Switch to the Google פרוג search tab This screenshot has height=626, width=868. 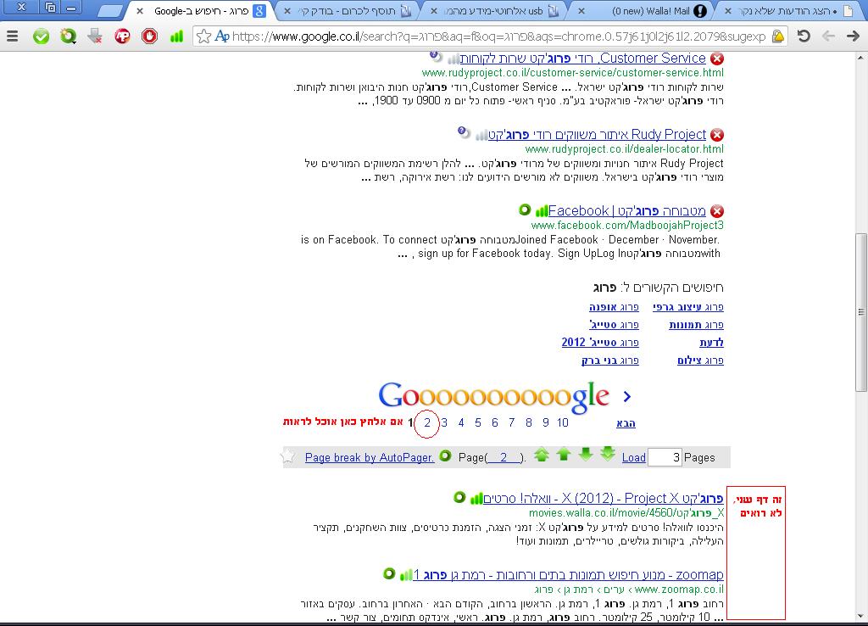(x=202, y=10)
